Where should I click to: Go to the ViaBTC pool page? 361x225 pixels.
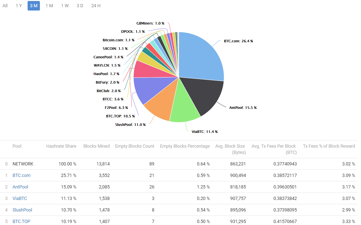(20, 198)
